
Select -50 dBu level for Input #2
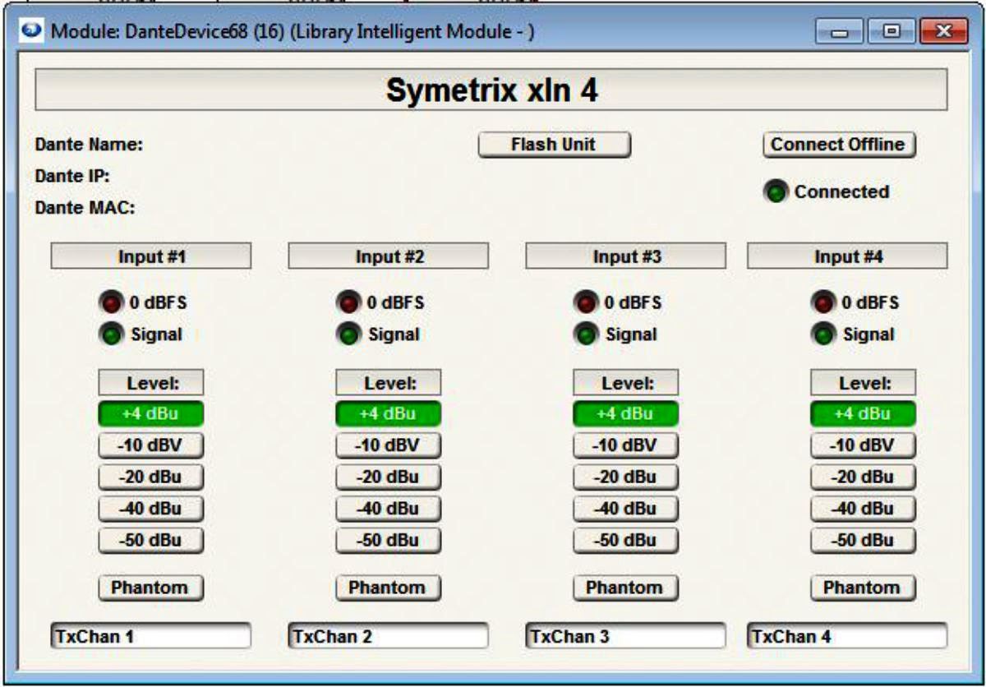tap(389, 541)
